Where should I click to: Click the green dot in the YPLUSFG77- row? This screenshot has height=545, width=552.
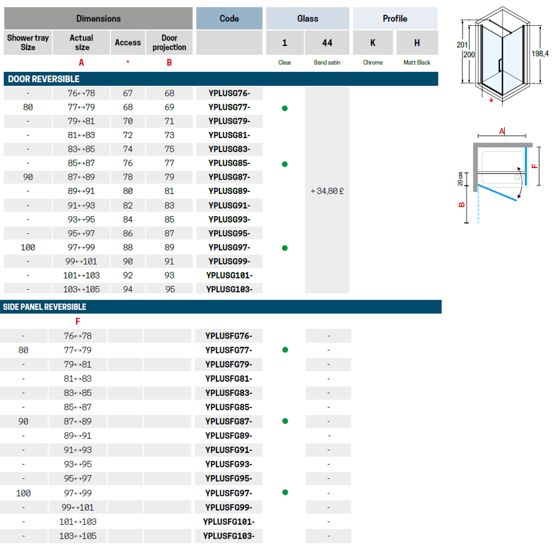tap(285, 350)
